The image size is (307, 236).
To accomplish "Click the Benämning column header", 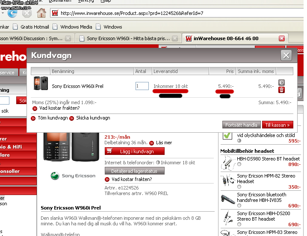I will click(x=92, y=71).
